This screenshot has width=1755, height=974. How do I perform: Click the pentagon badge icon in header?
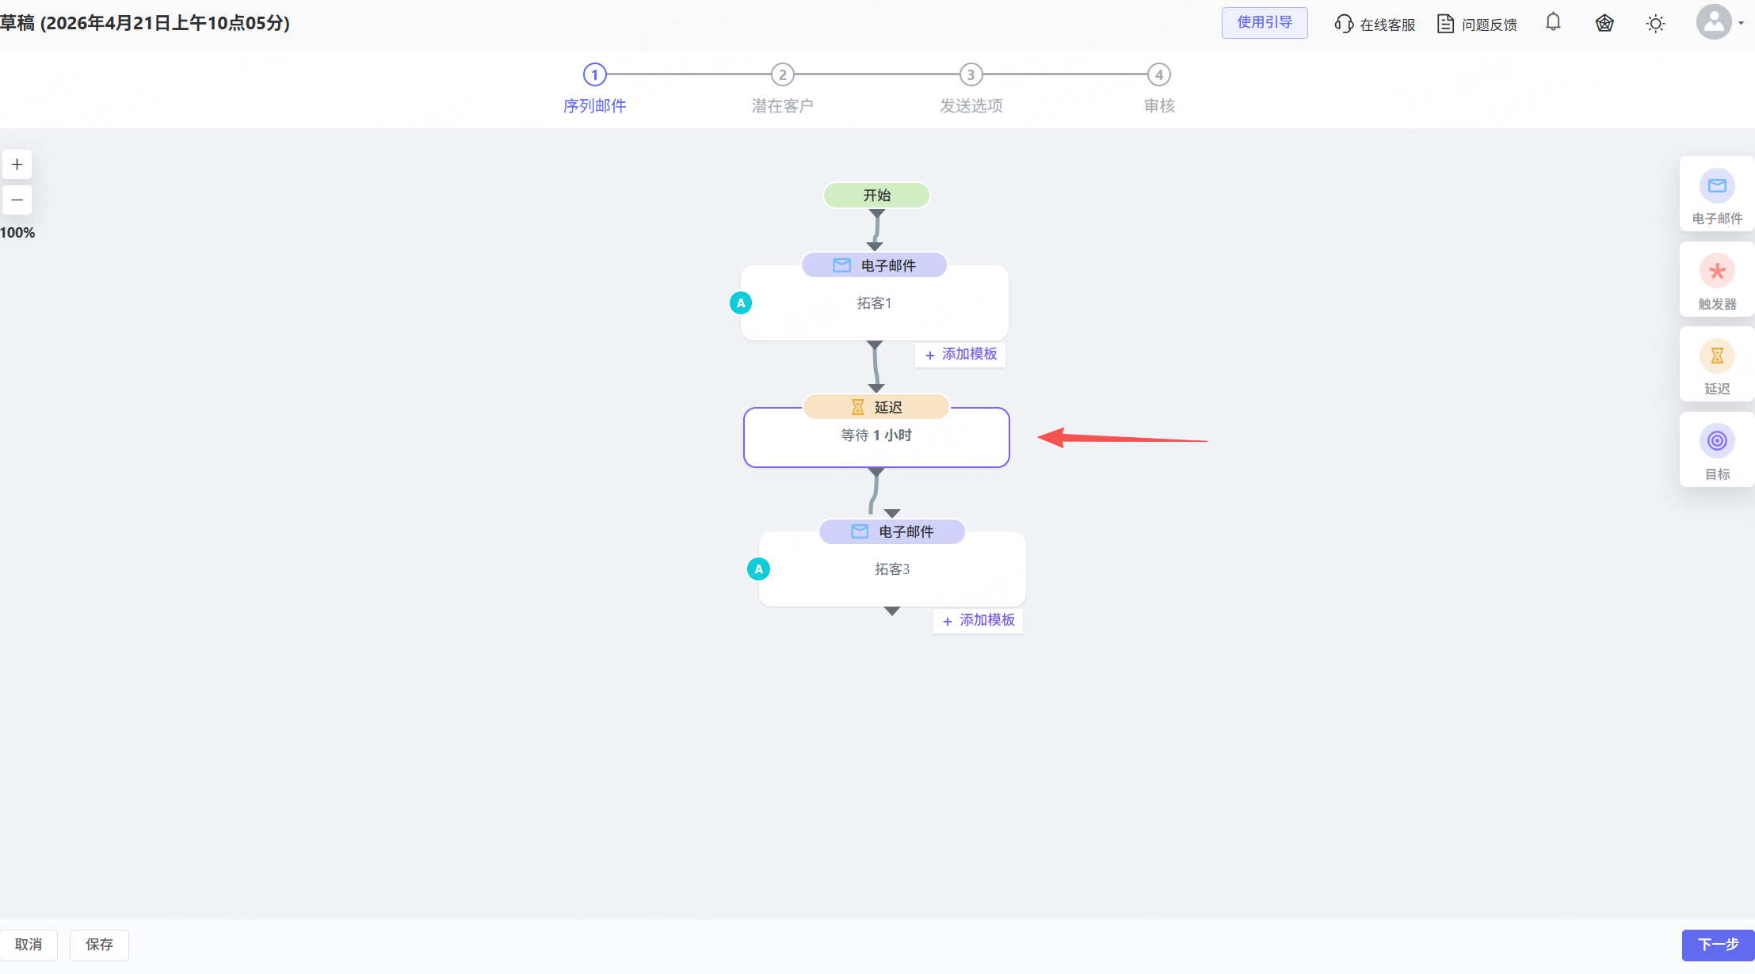(x=1604, y=24)
